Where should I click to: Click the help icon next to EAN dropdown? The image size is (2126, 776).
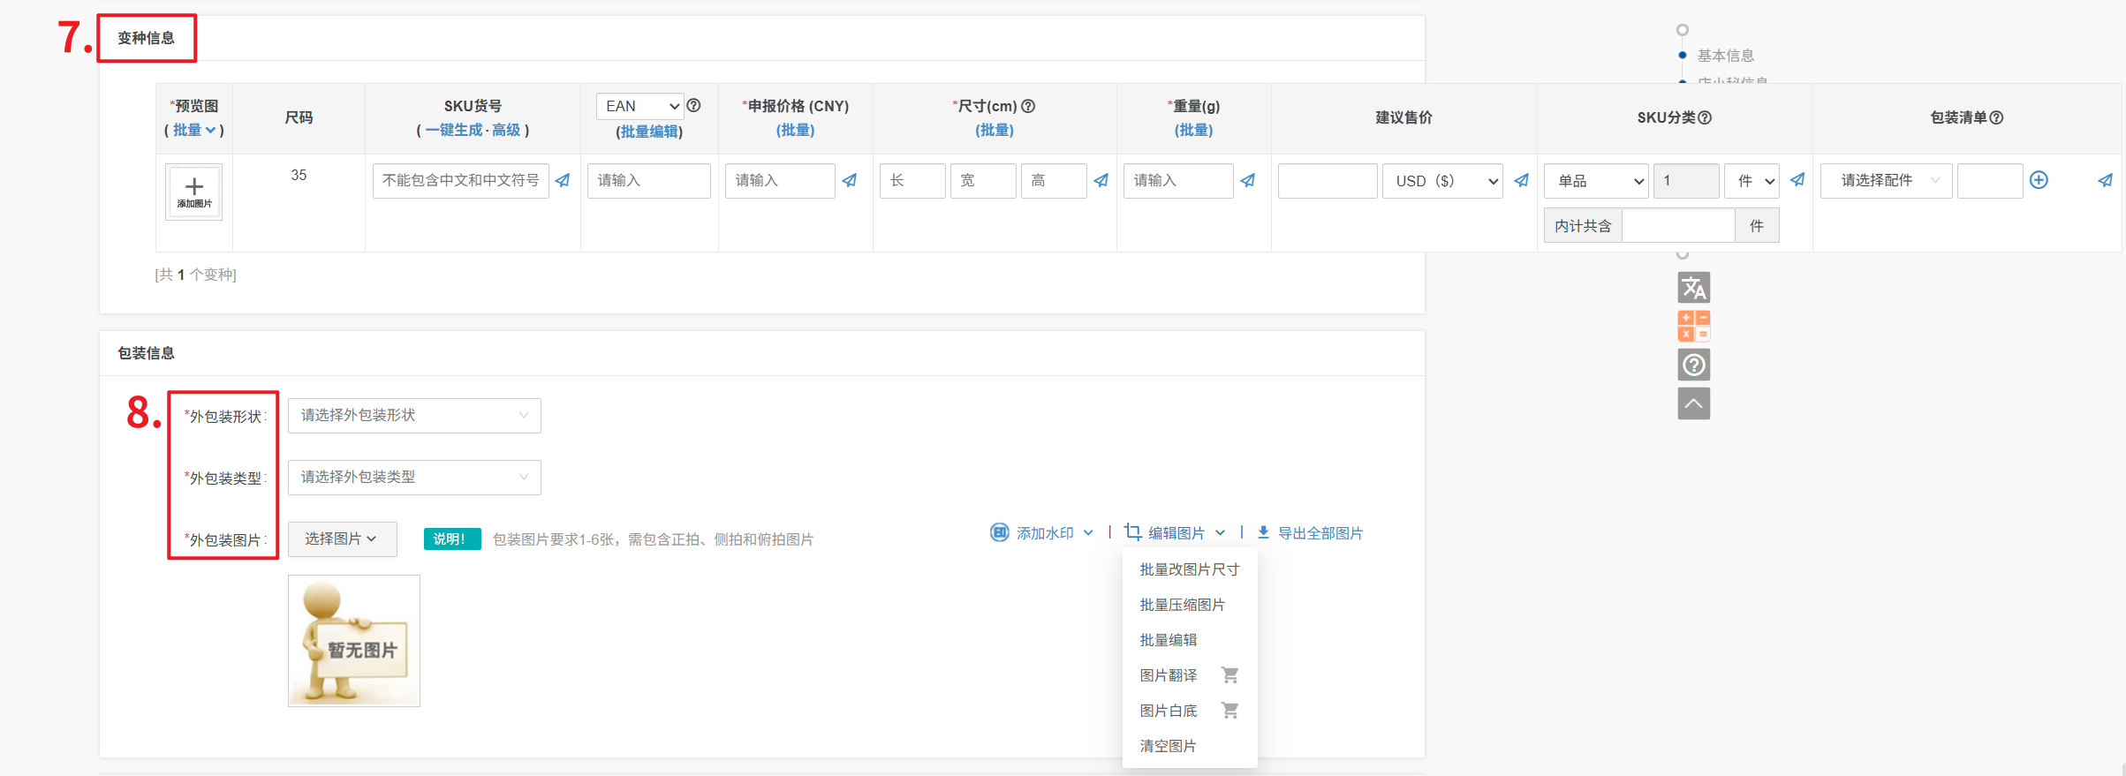[x=694, y=105]
